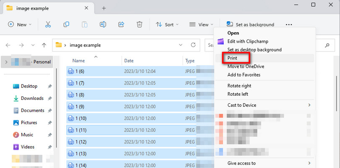340x168 pixels.
Task: Click the Date column header
Action: [129, 61]
